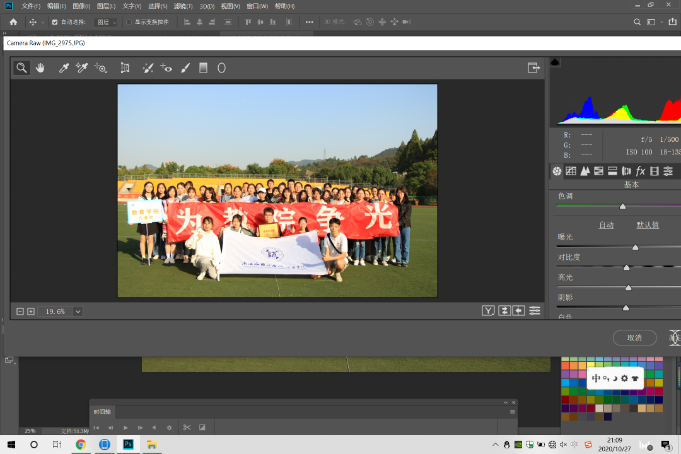Toggle full screen mode in Camera Raw
Screen dimensions: 681x454
pyautogui.click(x=533, y=68)
